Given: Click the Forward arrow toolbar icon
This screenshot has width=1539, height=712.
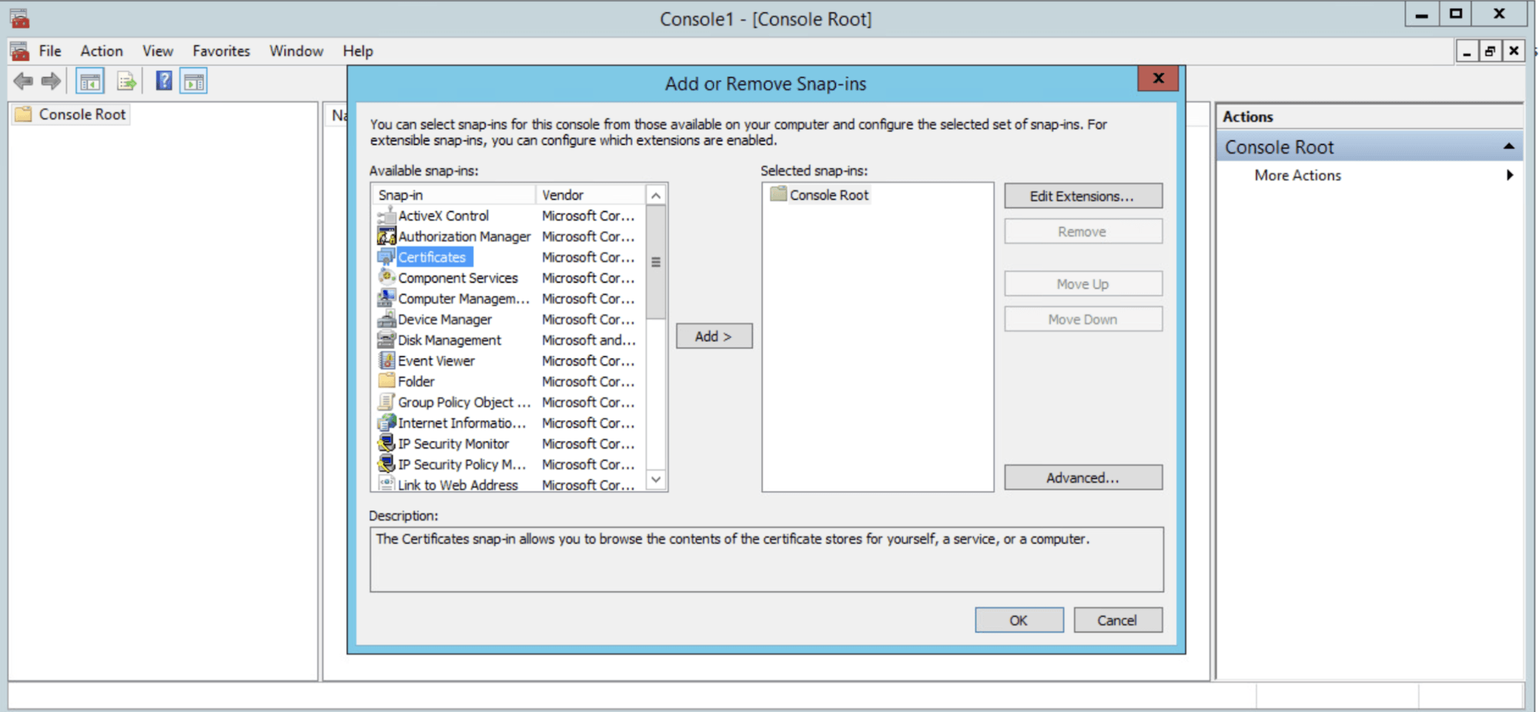Looking at the screenshot, I should 52,81.
